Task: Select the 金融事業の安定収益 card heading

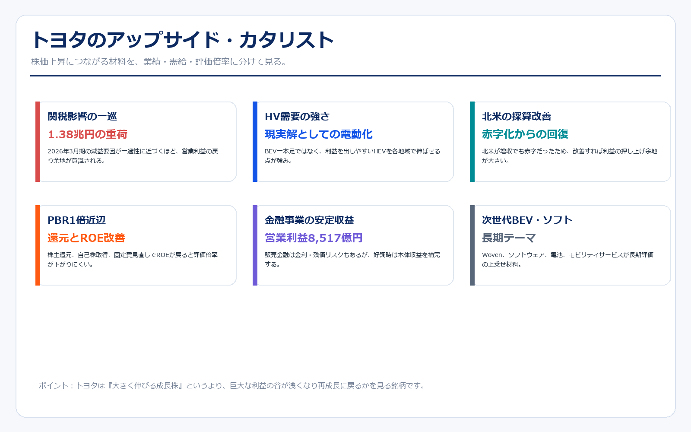Action: coord(309,220)
